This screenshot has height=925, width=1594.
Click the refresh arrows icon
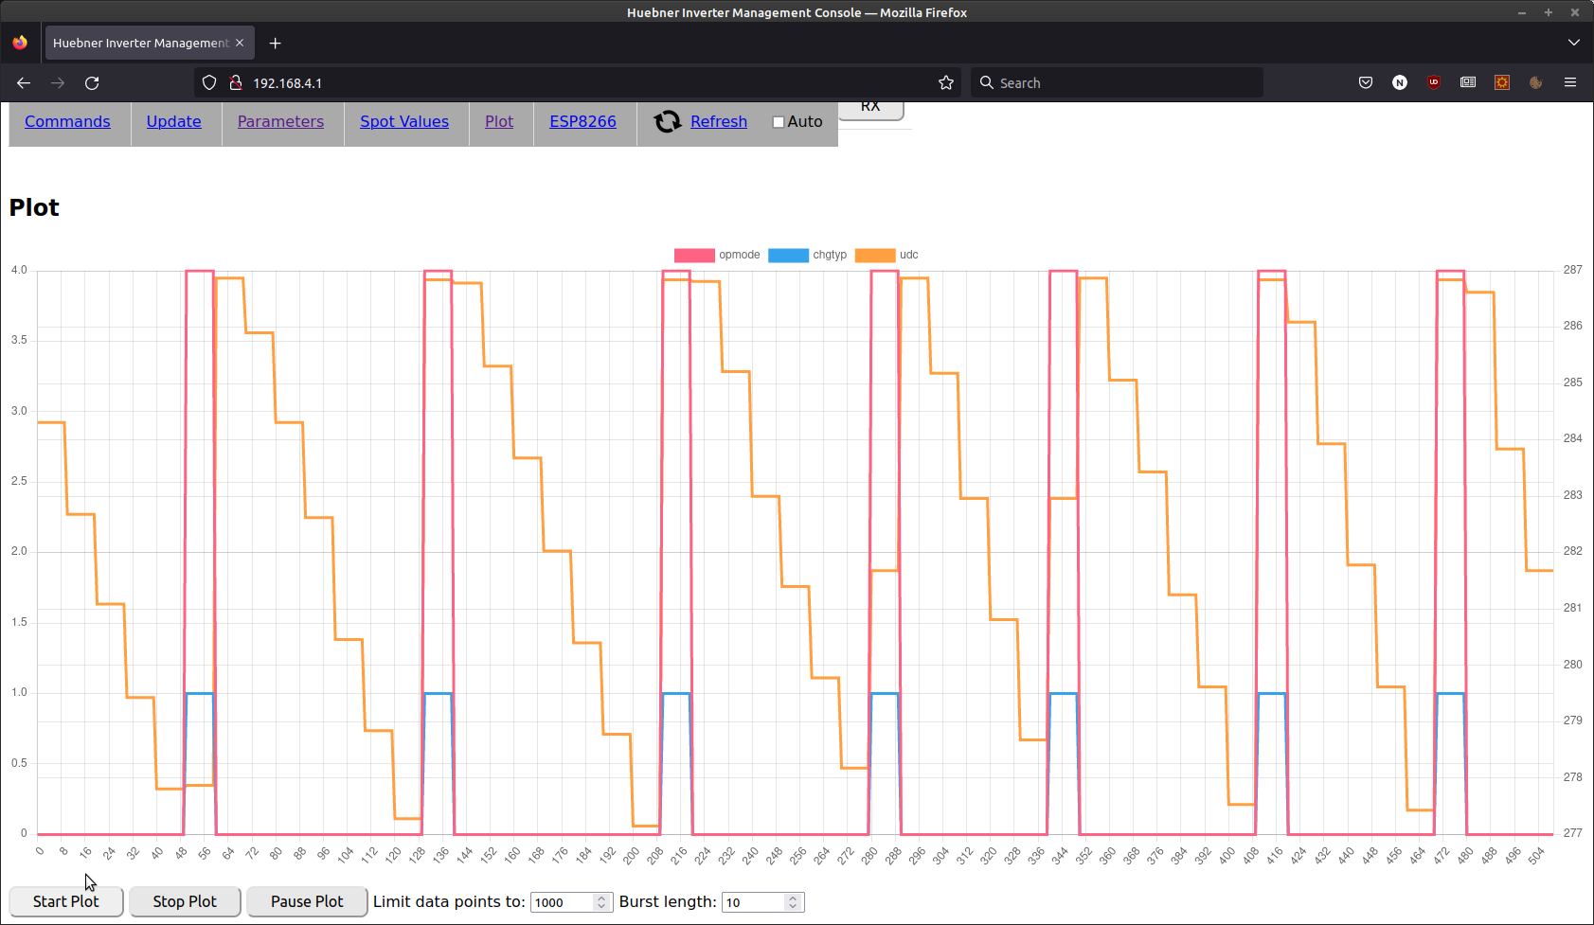(668, 121)
